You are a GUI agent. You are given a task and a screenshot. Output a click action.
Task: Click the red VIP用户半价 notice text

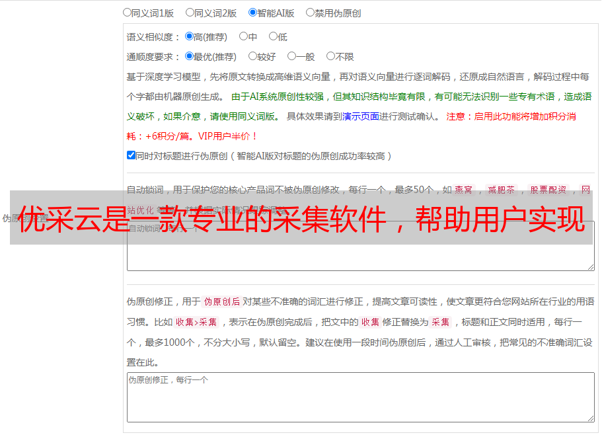(227, 136)
